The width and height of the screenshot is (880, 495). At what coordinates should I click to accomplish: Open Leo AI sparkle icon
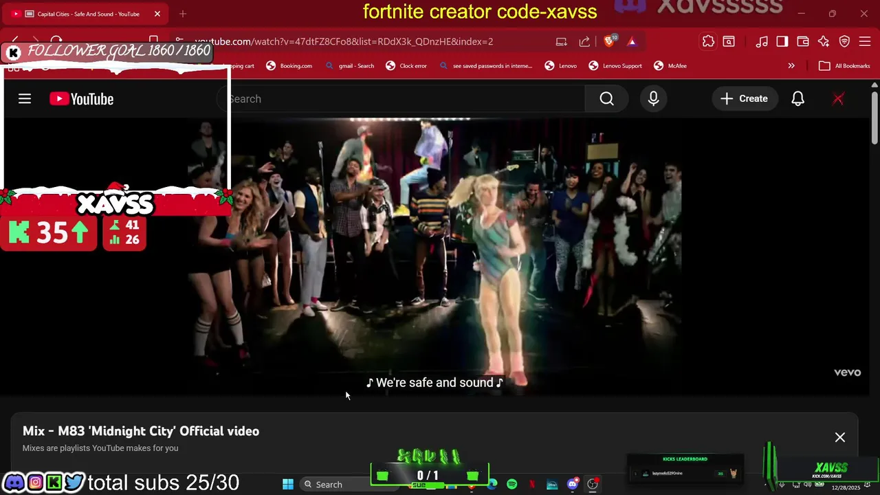pos(824,41)
